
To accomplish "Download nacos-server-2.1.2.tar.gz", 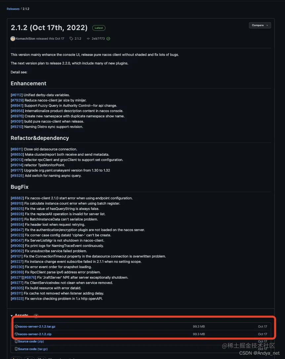I will click(x=37, y=327).
